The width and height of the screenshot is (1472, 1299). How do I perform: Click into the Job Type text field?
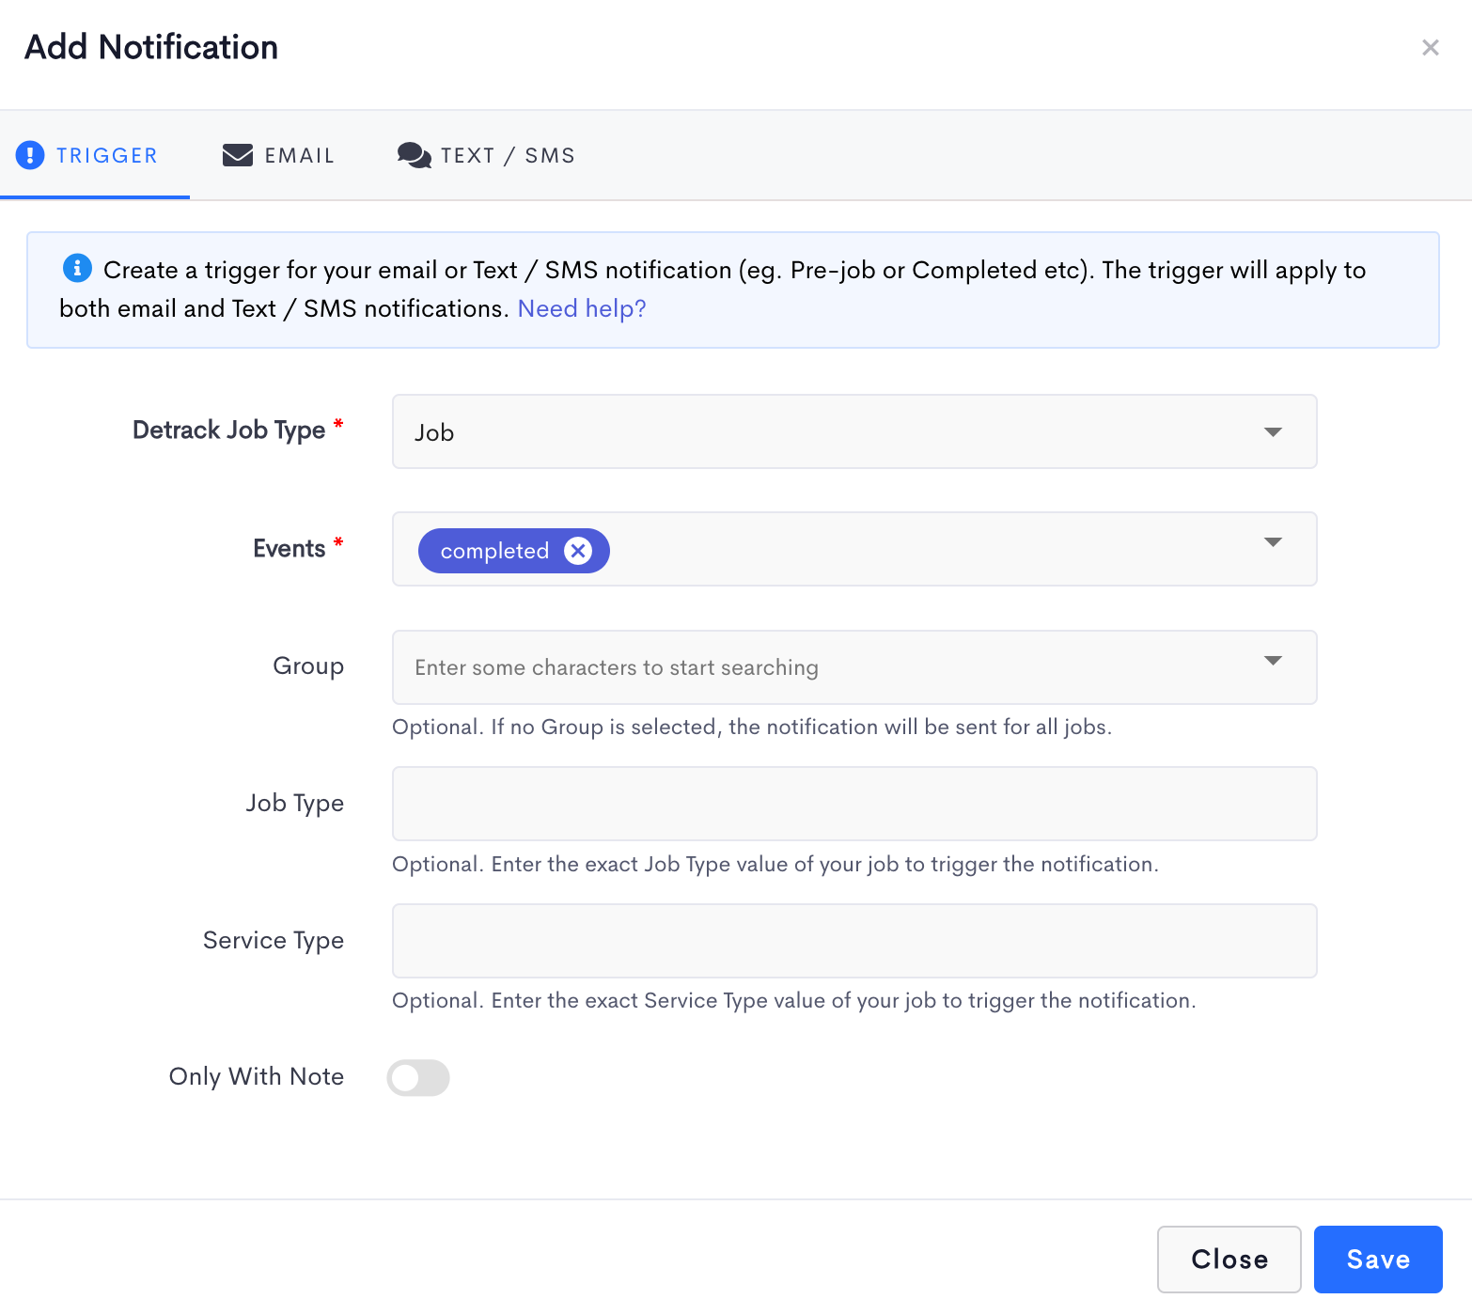853,804
